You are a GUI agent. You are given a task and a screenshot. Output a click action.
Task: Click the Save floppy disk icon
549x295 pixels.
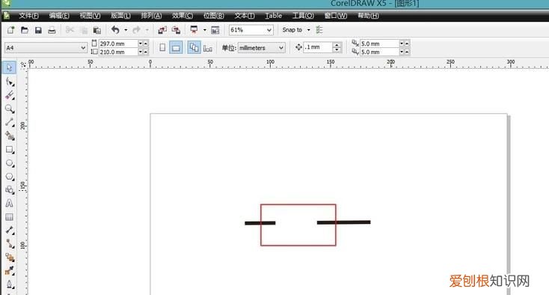click(38, 30)
